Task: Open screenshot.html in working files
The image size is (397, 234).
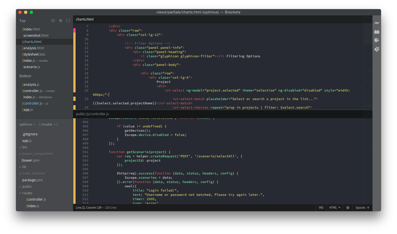Action: (x=36, y=36)
